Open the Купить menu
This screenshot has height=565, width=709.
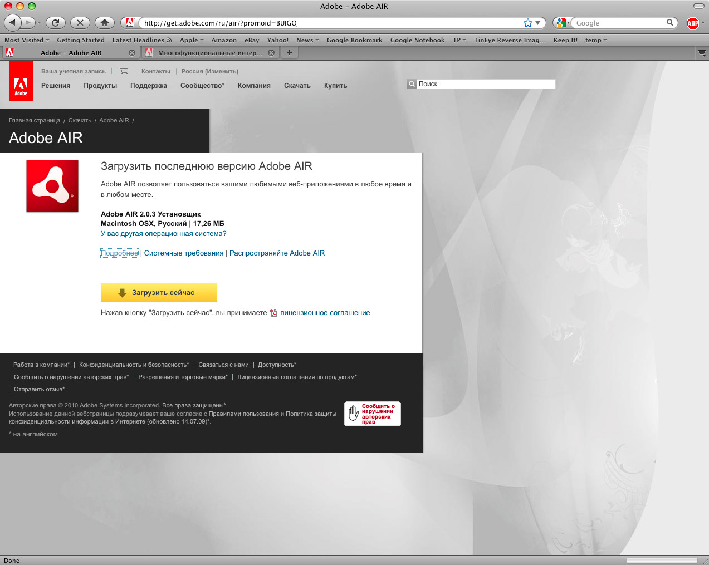pos(335,86)
